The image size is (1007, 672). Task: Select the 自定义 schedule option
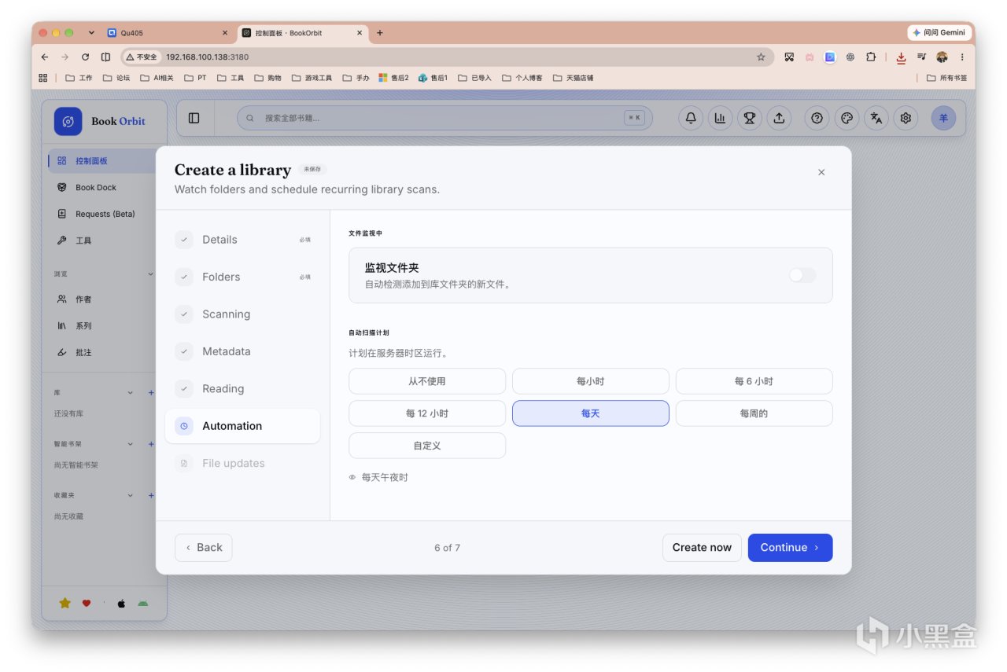pyautogui.click(x=427, y=446)
